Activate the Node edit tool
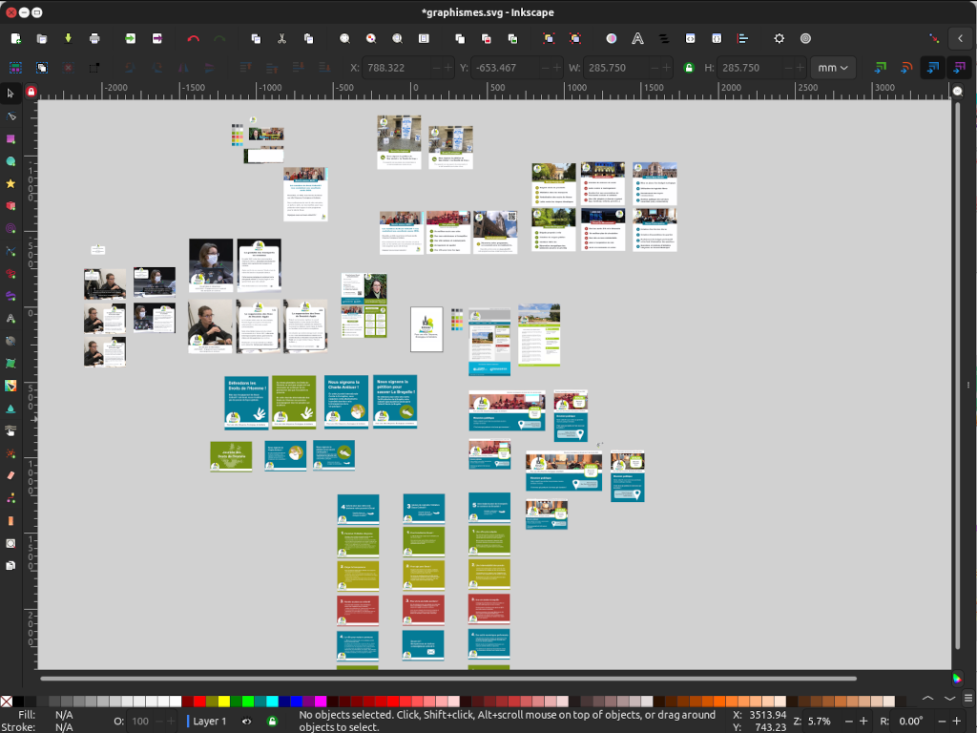Viewport: 977px width, 733px height. click(10, 116)
